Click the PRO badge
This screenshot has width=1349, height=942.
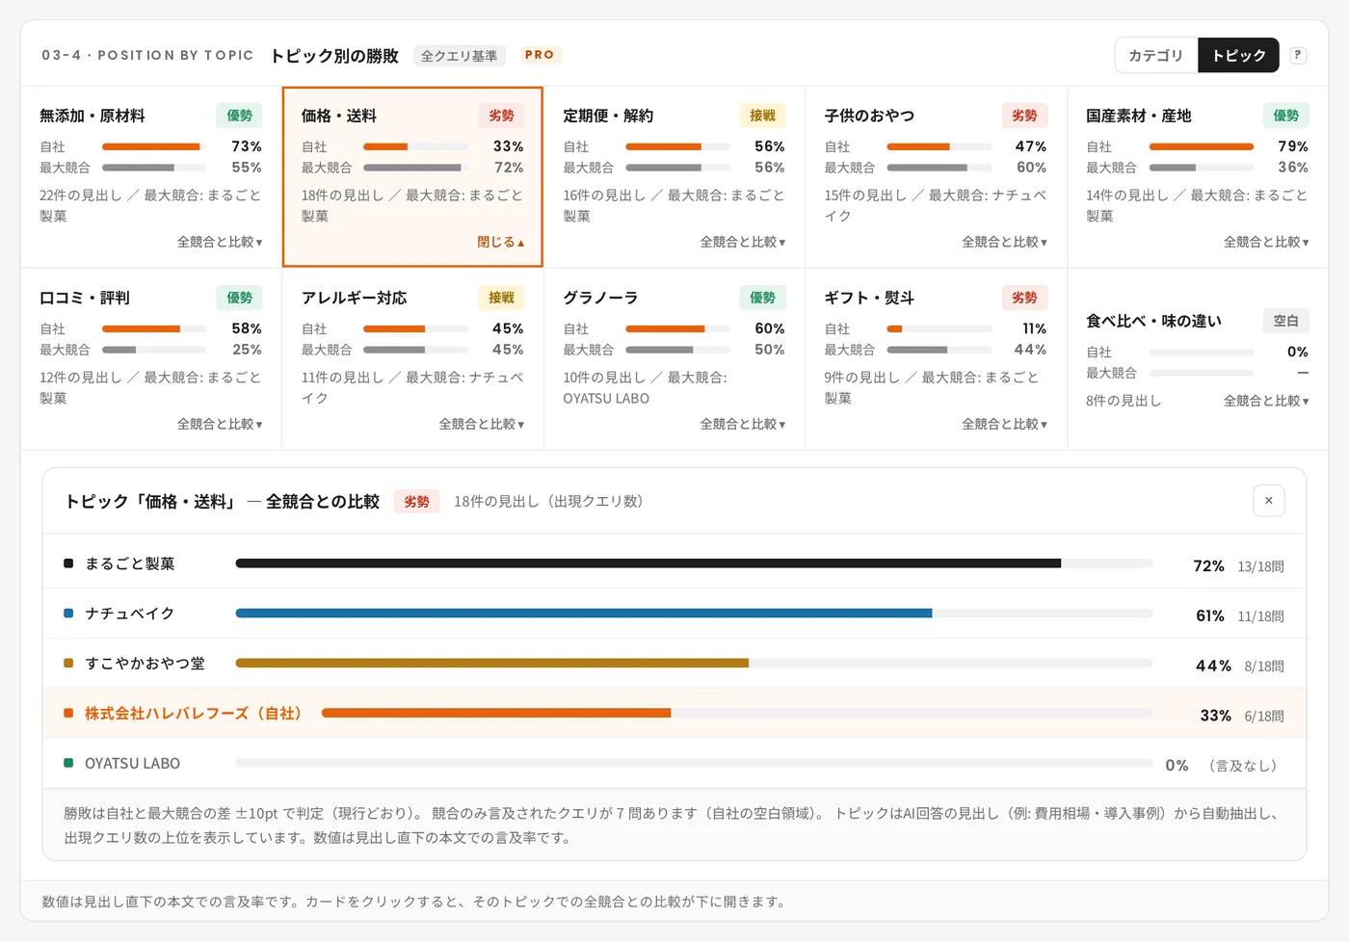click(540, 55)
